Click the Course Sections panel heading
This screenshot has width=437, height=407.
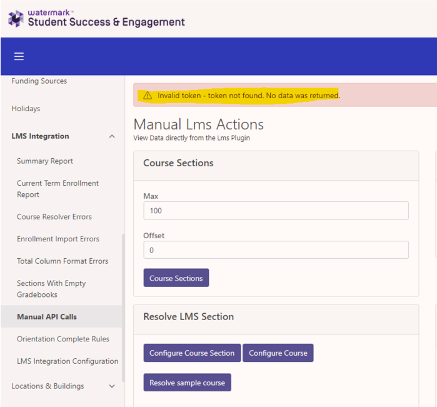[x=178, y=163]
